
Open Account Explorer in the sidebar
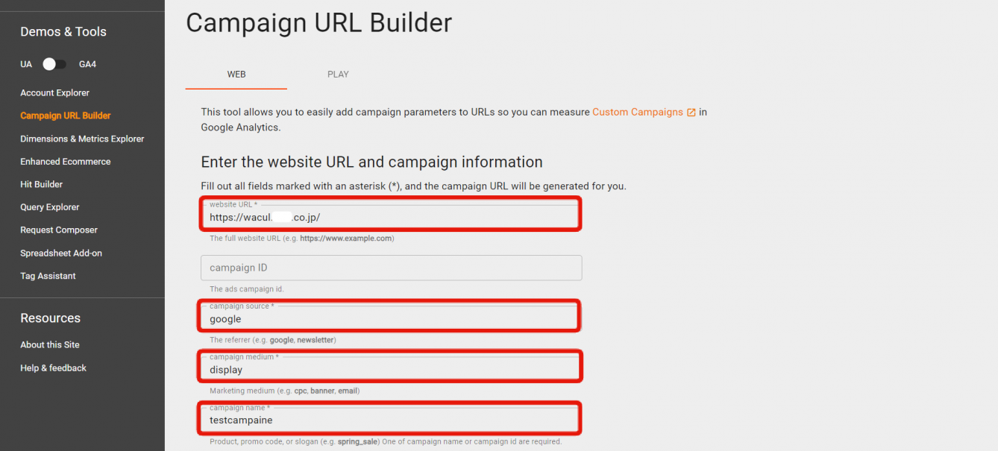pyautogui.click(x=54, y=93)
